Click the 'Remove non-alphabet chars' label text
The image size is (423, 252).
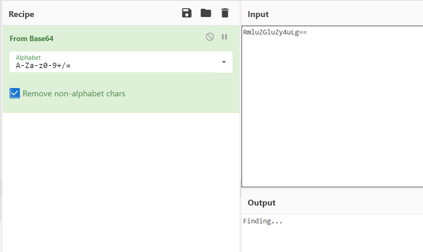click(x=74, y=94)
